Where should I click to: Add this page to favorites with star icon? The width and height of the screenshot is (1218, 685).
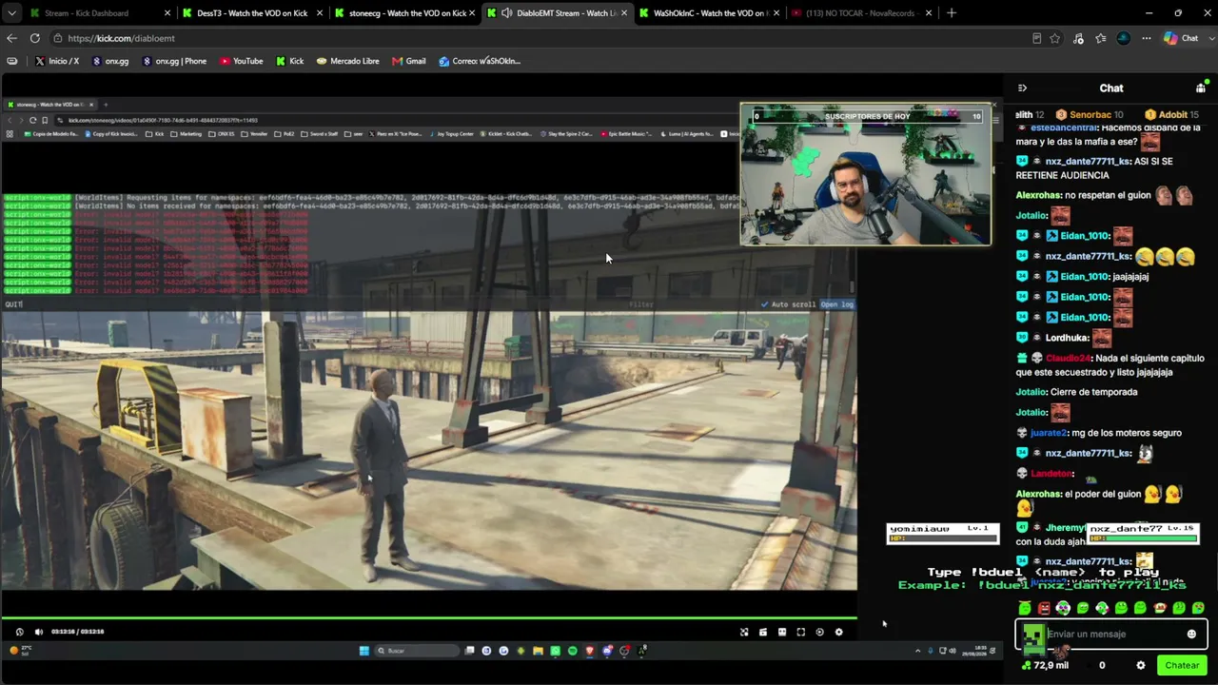pos(1055,38)
